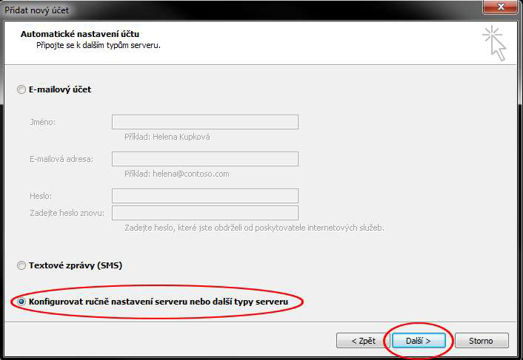This screenshot has height=360, width=523.
Task: Click the wizard cursor icon in header
Action: click(494, 43)
